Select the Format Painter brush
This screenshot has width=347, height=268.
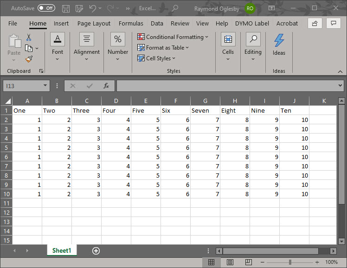(29, 59)
